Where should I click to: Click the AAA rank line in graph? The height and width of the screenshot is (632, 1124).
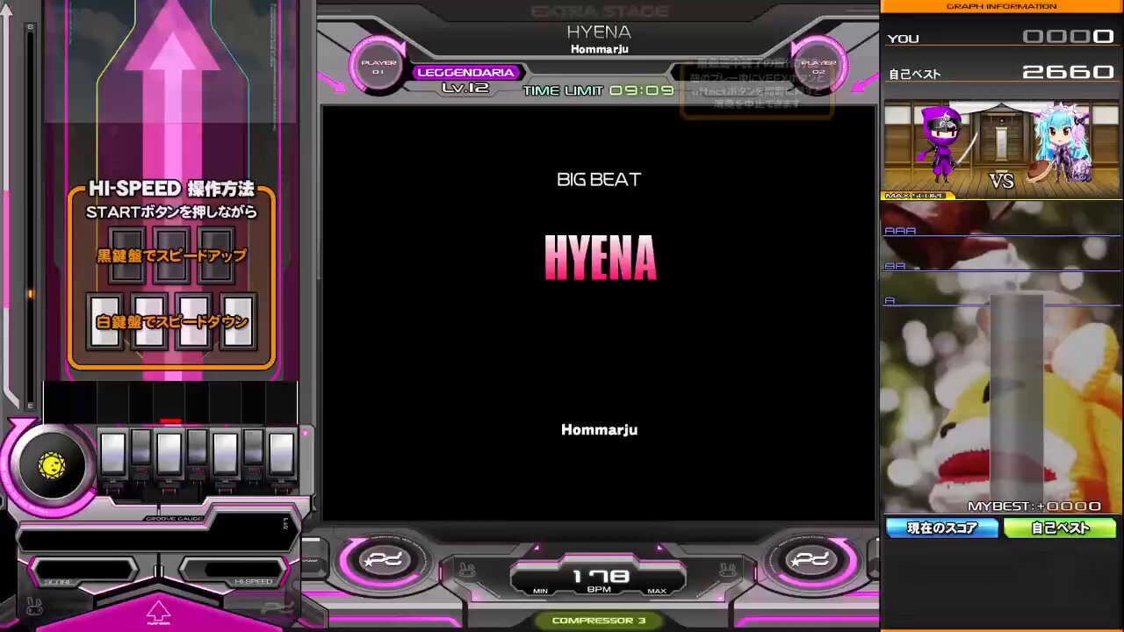point(1001,232)
